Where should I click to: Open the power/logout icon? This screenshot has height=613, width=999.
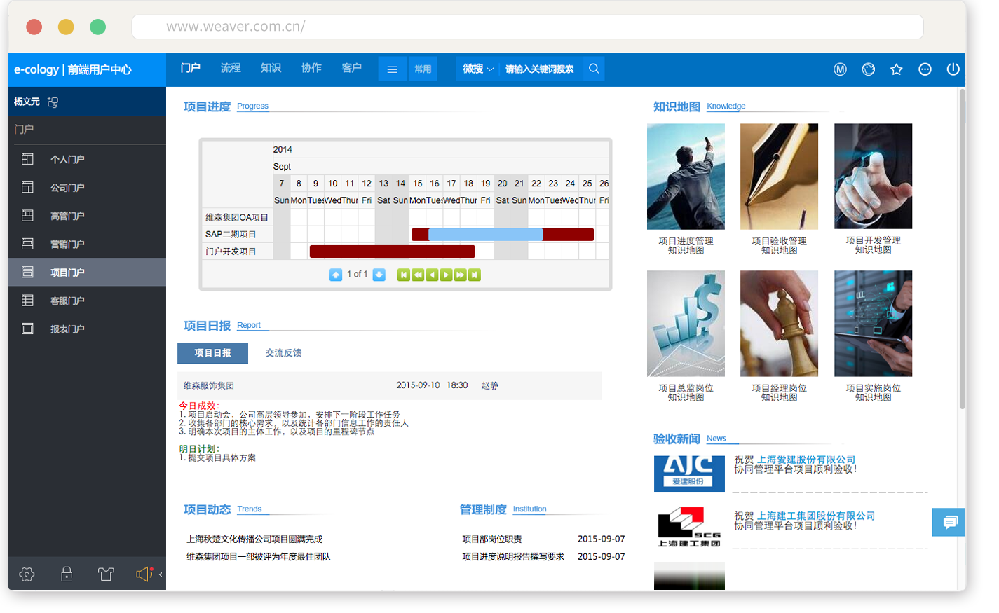tap(953, 69)
